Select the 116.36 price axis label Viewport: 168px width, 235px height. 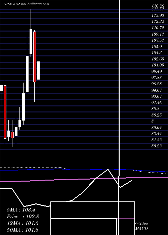click(x=158, y=6)
